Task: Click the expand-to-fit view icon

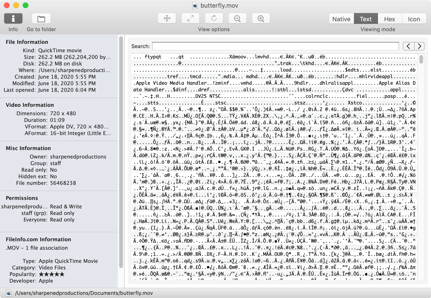Action: click(190, 18)
